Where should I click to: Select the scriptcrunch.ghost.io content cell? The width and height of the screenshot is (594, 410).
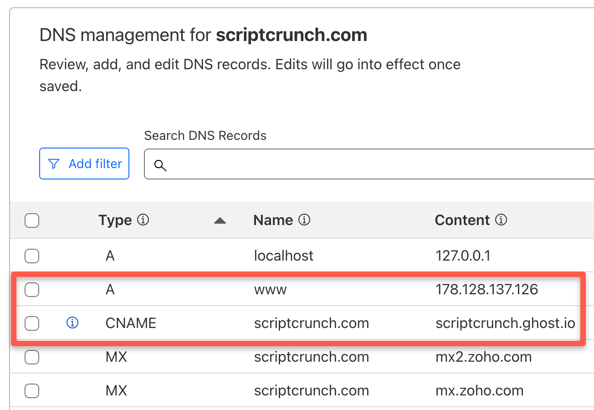505,323
